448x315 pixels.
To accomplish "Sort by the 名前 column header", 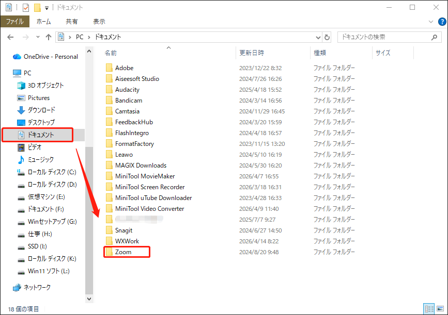I will click(x=111, y=53).
